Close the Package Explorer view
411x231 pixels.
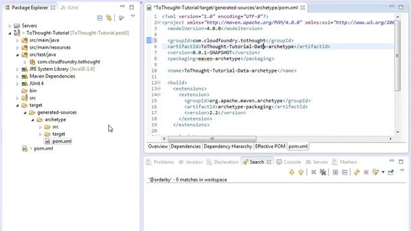53,8
